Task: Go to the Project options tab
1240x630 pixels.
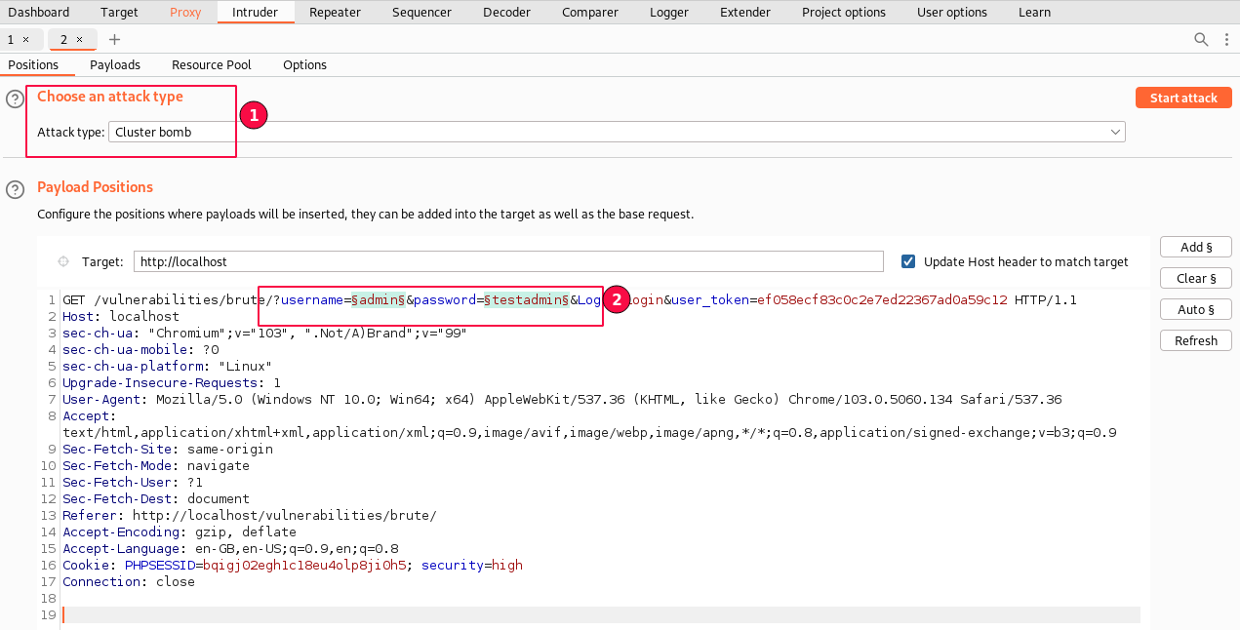Action: [x=843, y=13]
